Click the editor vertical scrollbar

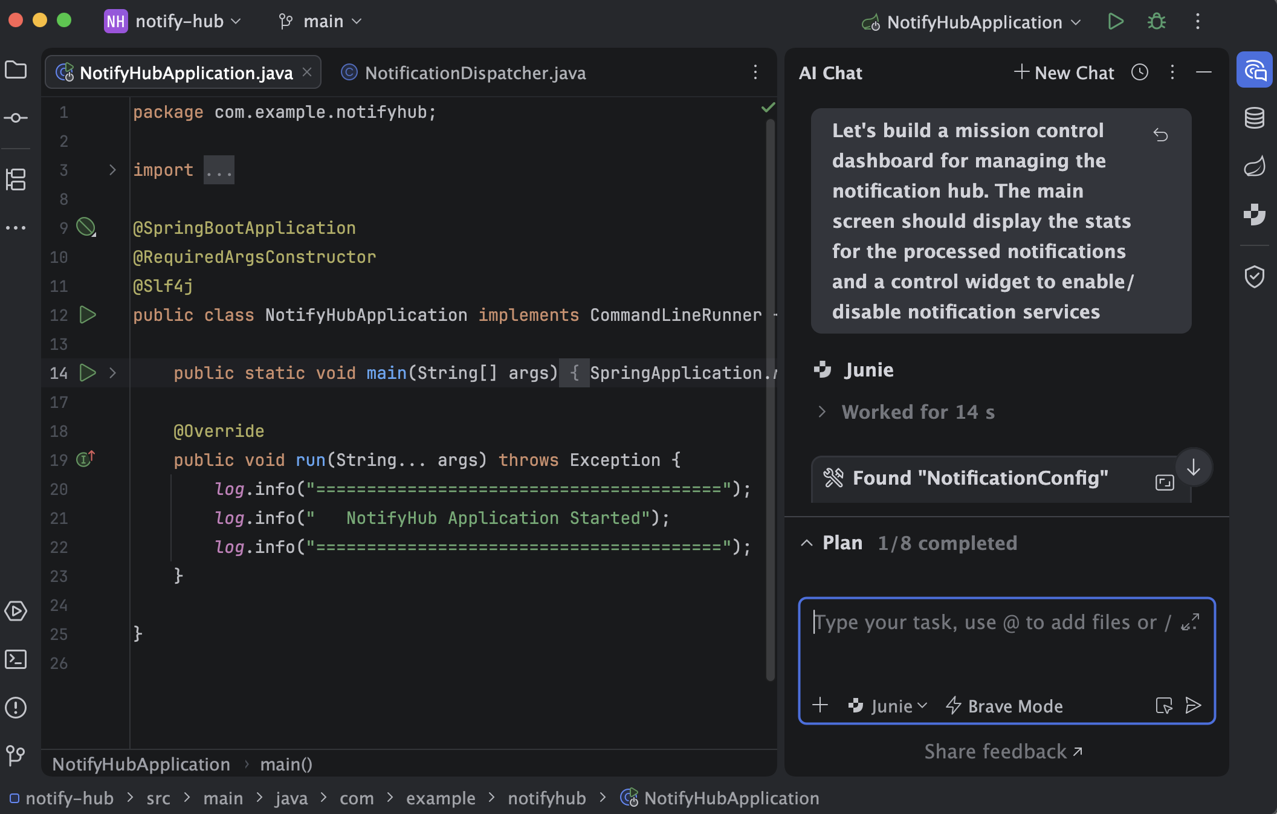pos(771,399)
